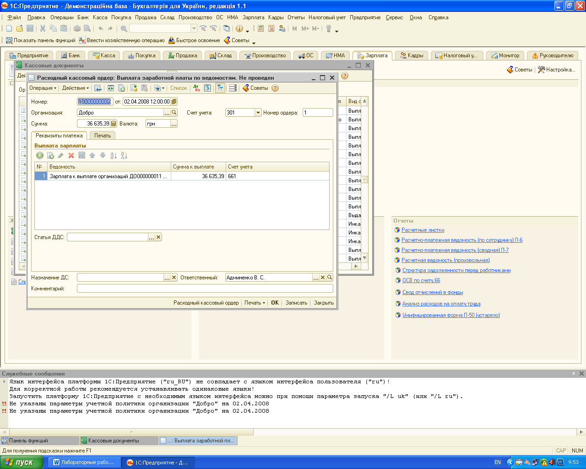Viewport: 586px width, 469px height.
Task: Switch to the Банк panel tab
Action: pos(70,55)
